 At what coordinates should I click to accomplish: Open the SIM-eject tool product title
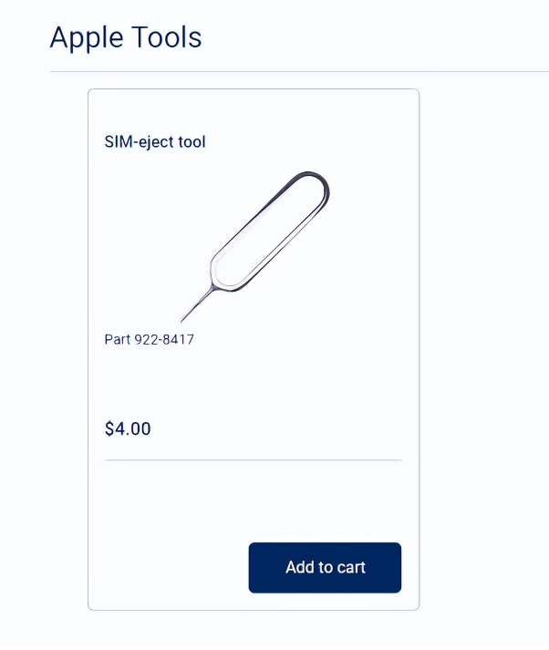(x=155, y=142)
